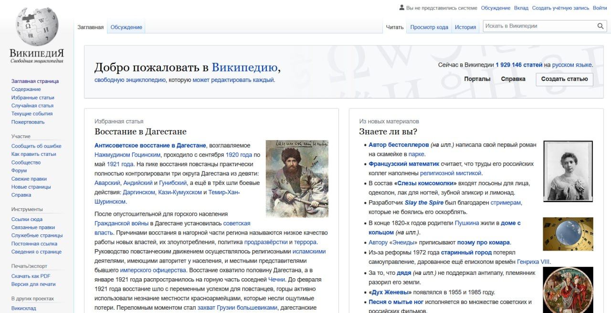Click the Wikipedia globe logo
Screen dimensions: 611x313
click(37, 28)
